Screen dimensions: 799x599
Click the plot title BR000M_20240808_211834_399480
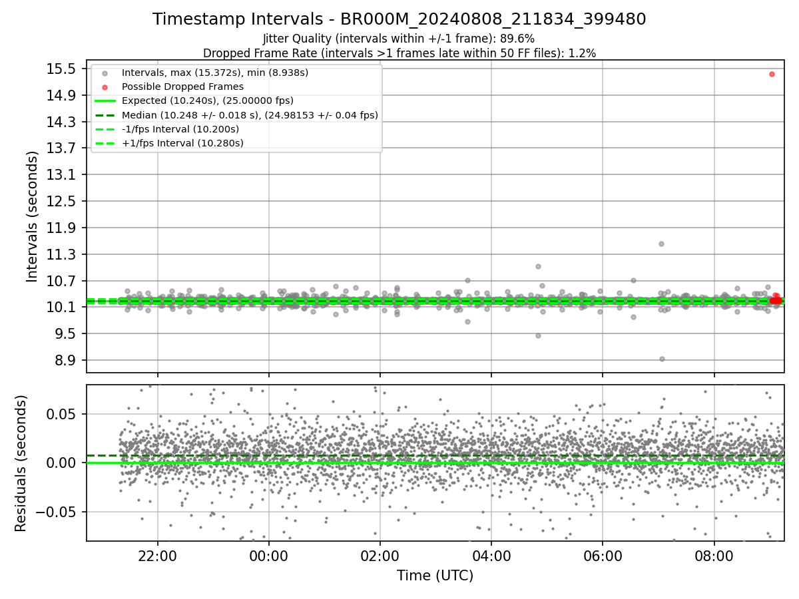pyautogui.click(x=399, y=19)
